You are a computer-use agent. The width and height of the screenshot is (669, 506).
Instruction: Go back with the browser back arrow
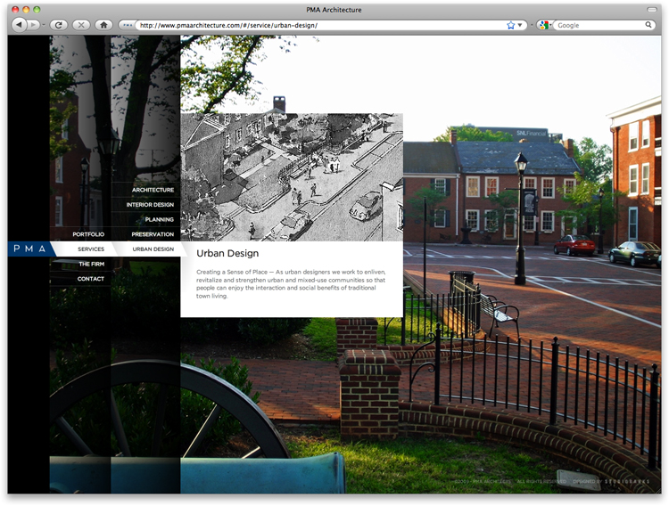(x=19, y=25)
